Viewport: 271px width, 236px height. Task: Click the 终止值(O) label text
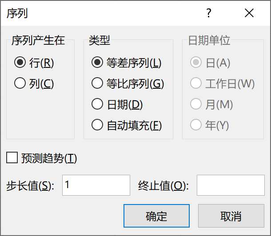163,186
